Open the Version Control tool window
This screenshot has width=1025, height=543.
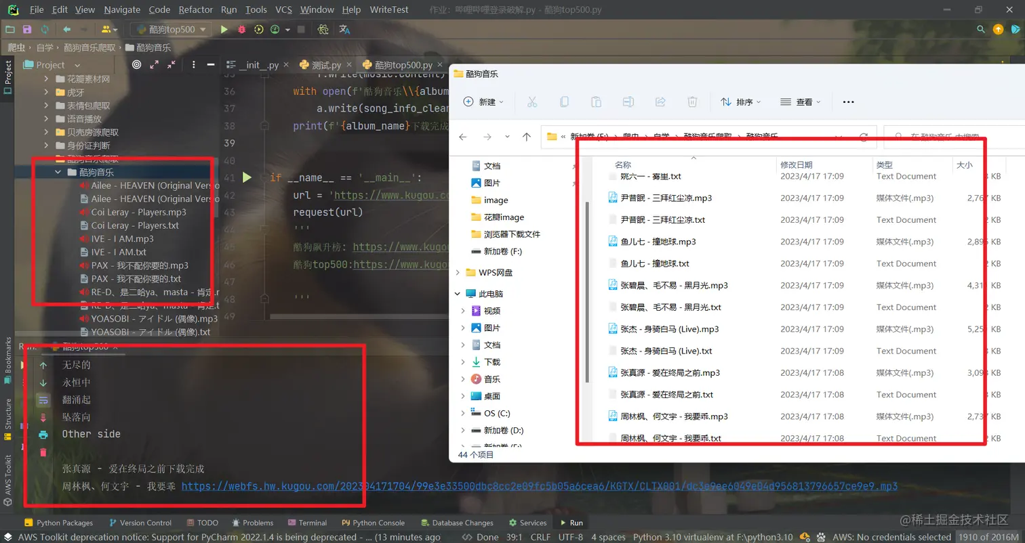click(x=140, y=523)
